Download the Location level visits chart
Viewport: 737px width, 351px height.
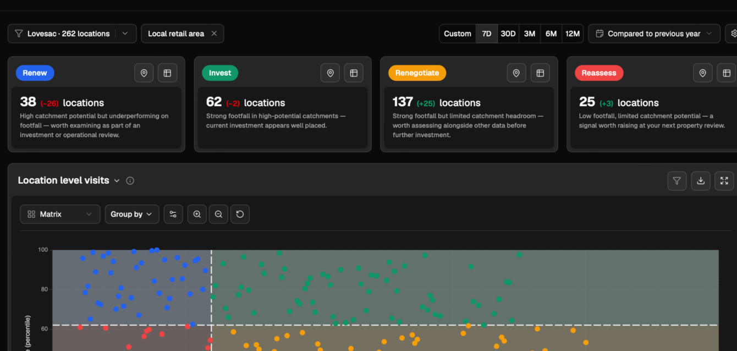tap(701, 180)
